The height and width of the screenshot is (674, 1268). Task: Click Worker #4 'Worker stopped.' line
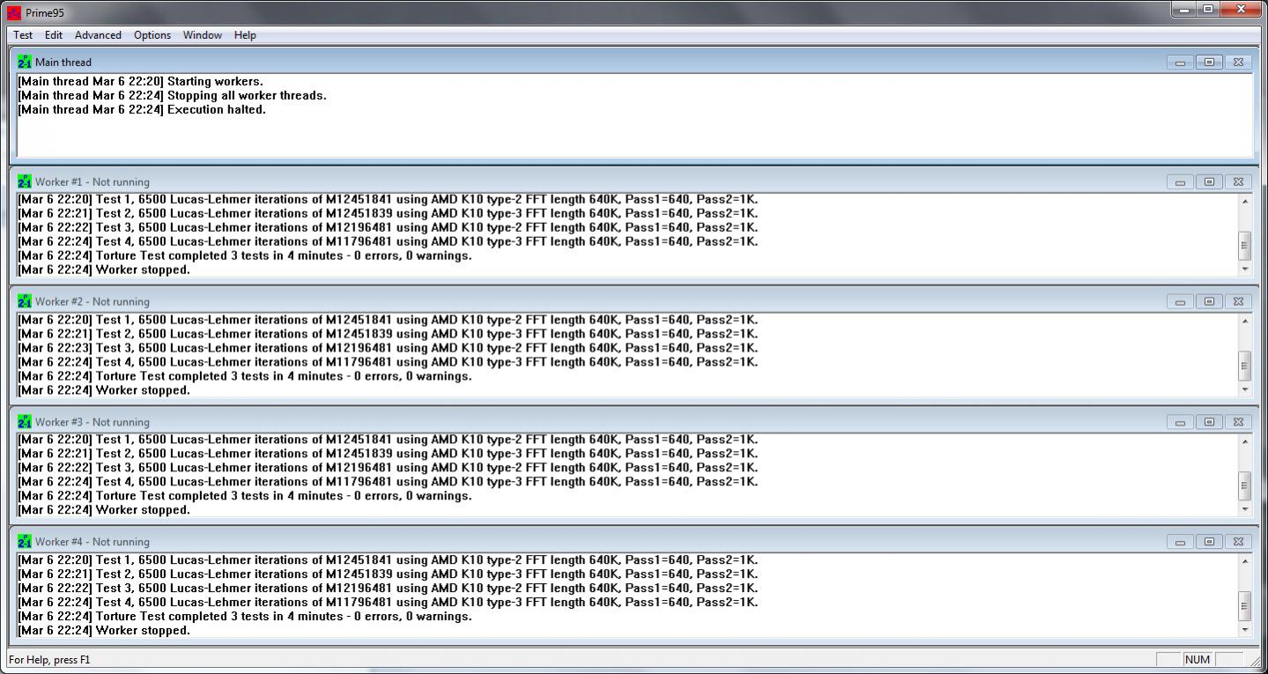click(104, 630)
